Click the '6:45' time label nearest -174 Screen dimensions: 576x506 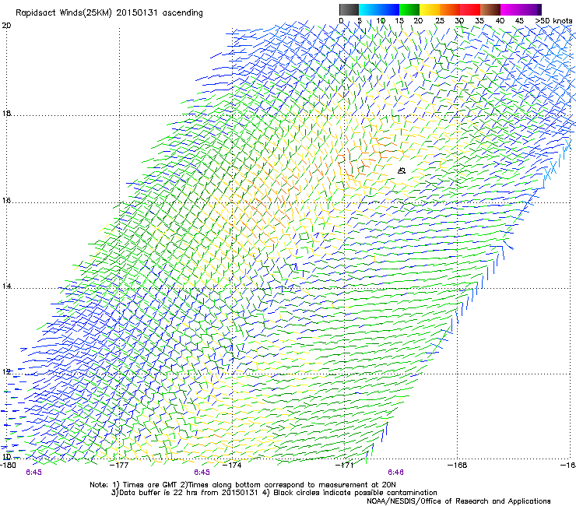pos(202,473)
